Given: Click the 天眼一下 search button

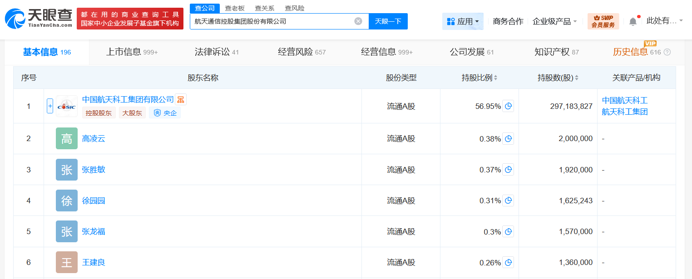Looking at the screenshot, I should coord(388,21).
